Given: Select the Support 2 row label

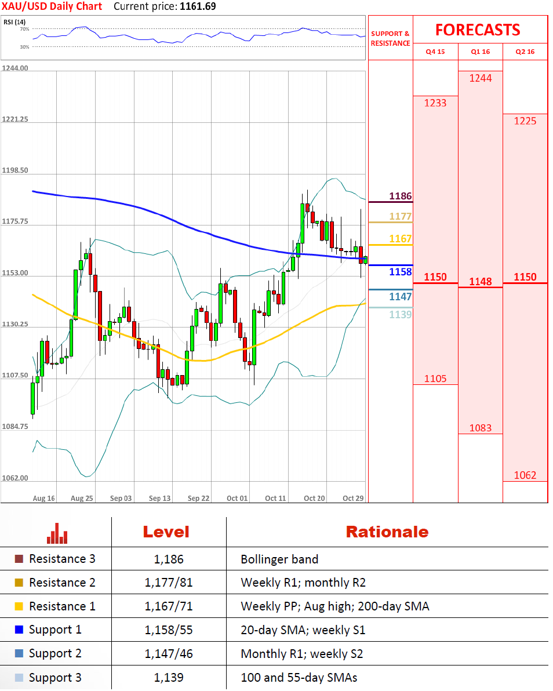Looking at the screenshot, I should [x=55, y=654].
